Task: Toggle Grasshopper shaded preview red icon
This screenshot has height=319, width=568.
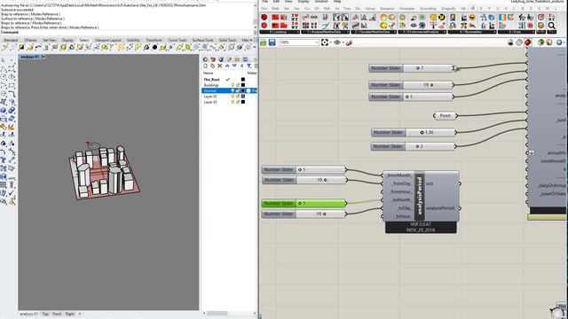Action: coord(528,43)
